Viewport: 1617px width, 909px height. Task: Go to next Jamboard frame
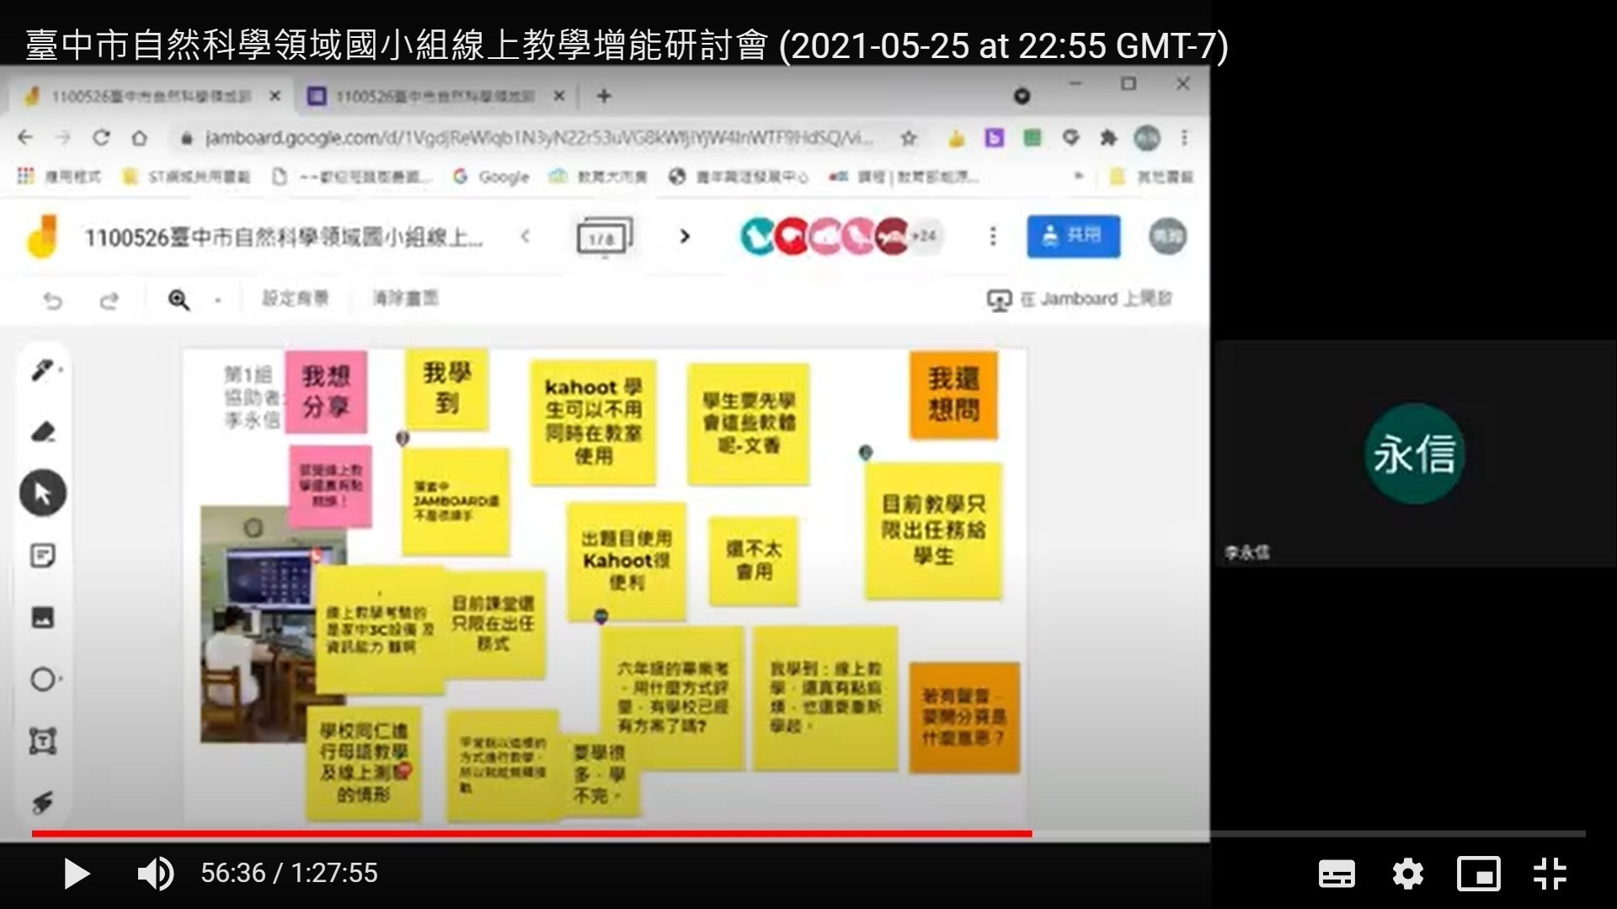[685, 237]
